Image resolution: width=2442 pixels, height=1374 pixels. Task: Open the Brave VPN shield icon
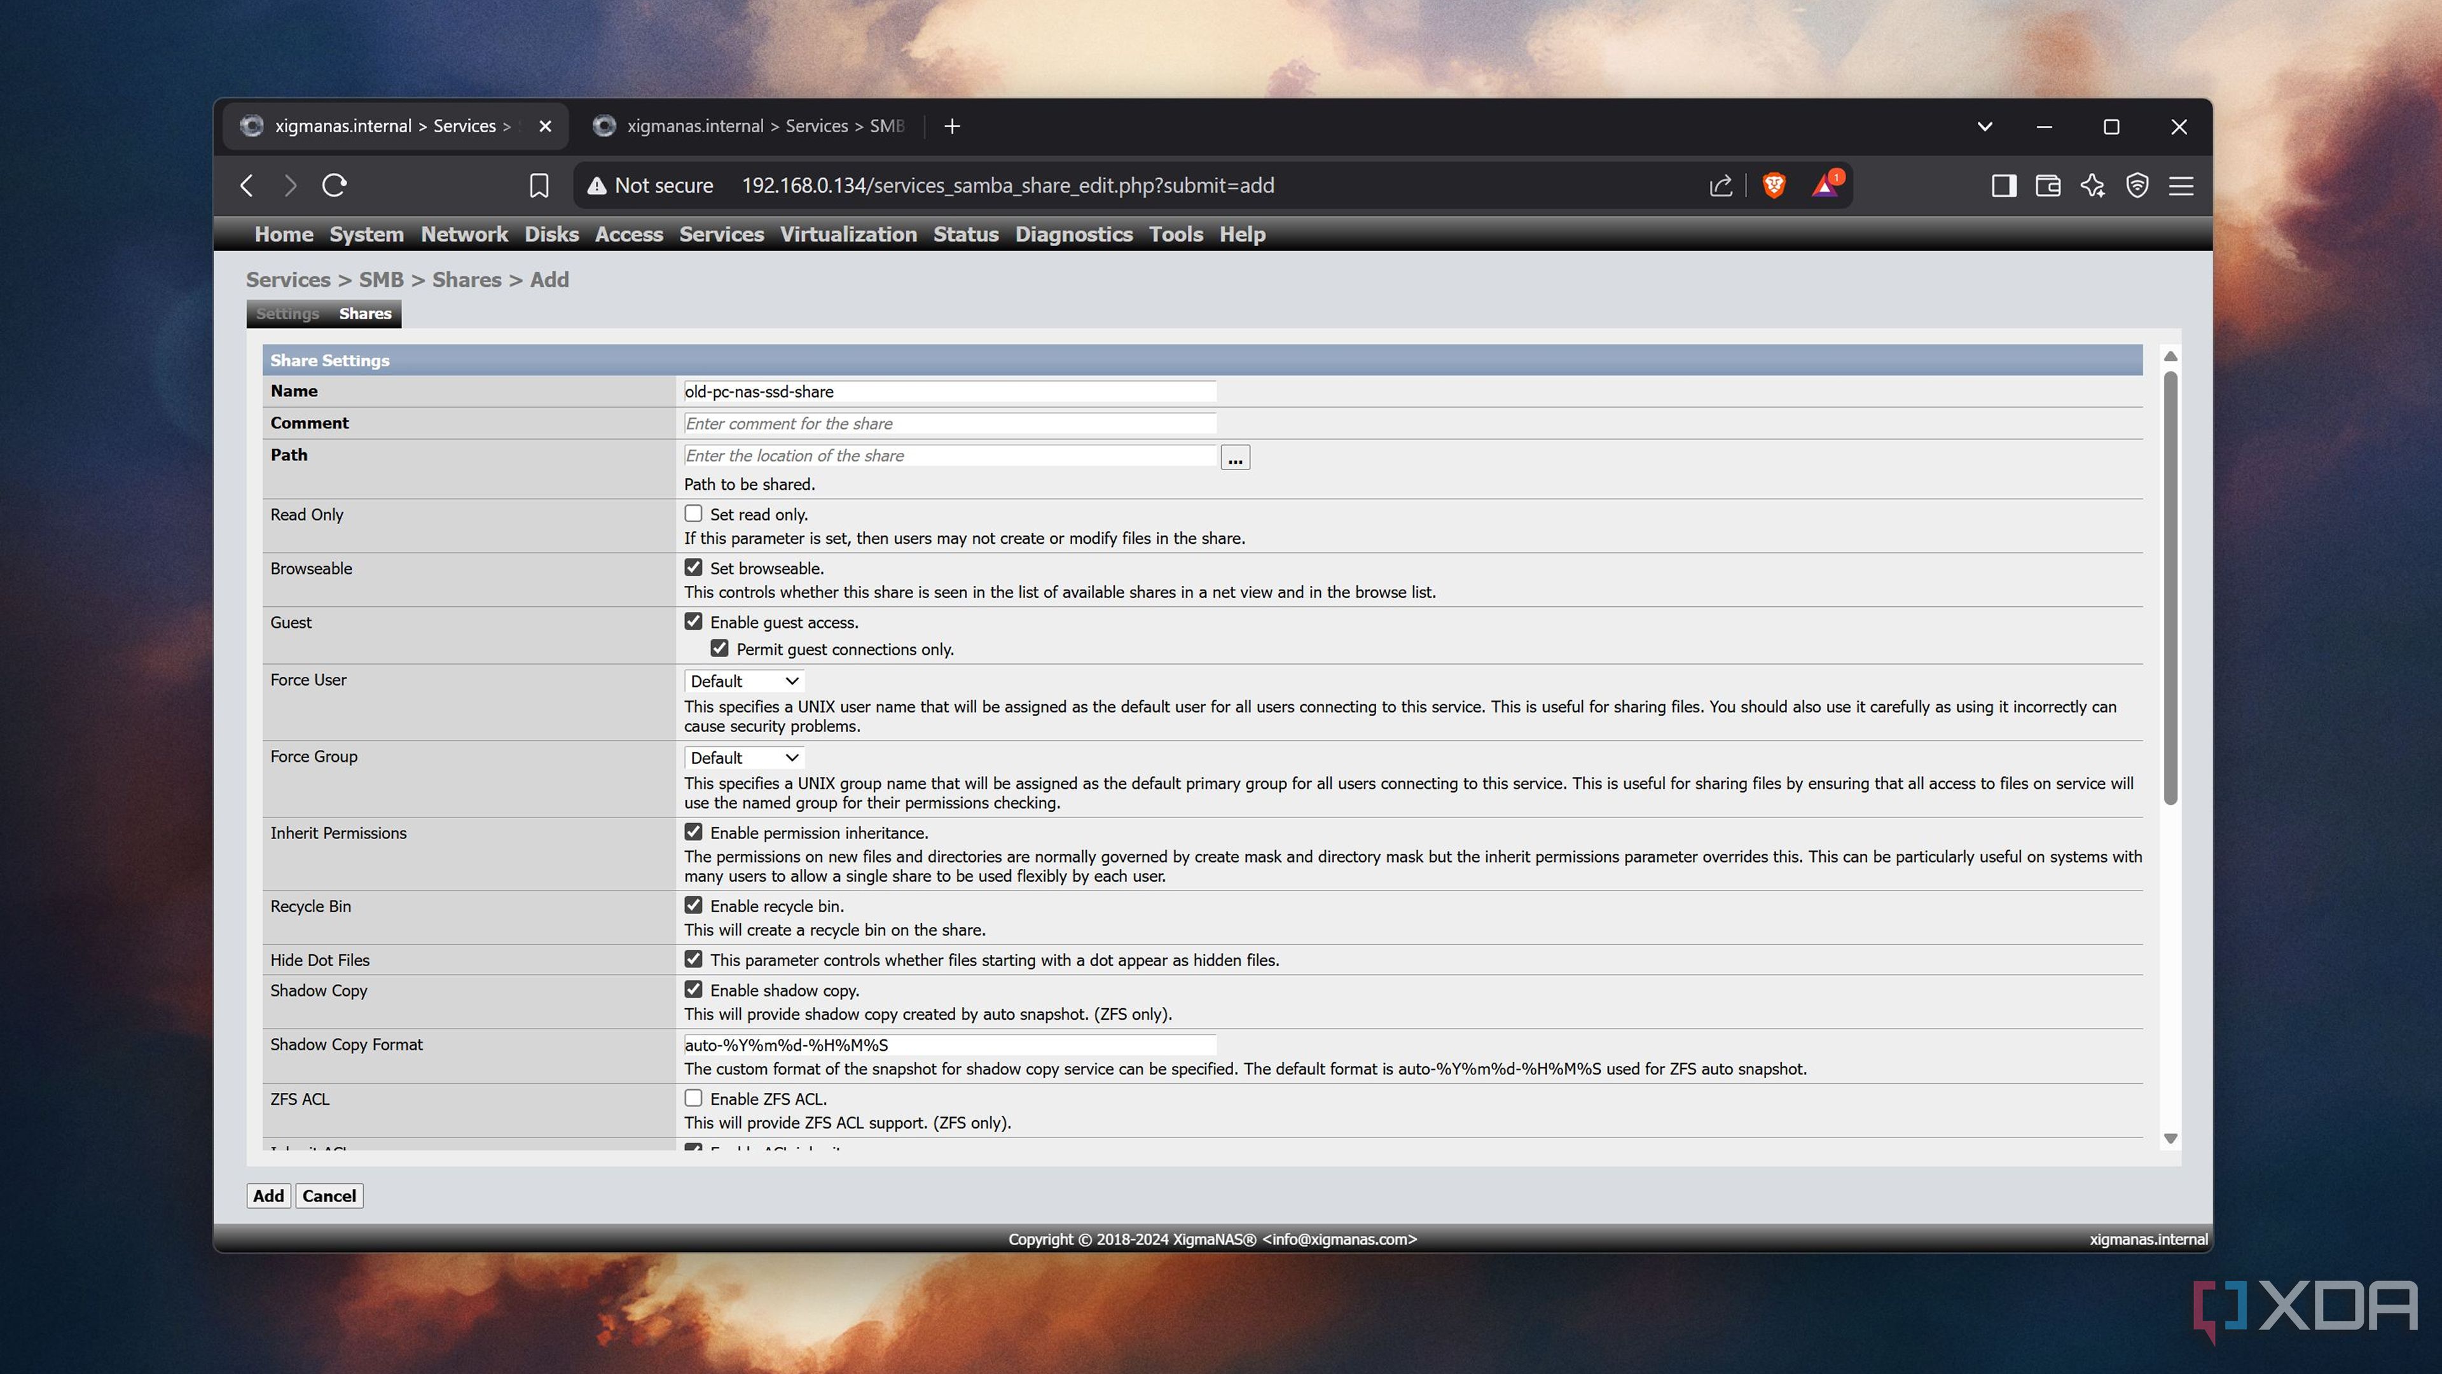tap(2137, 185)
